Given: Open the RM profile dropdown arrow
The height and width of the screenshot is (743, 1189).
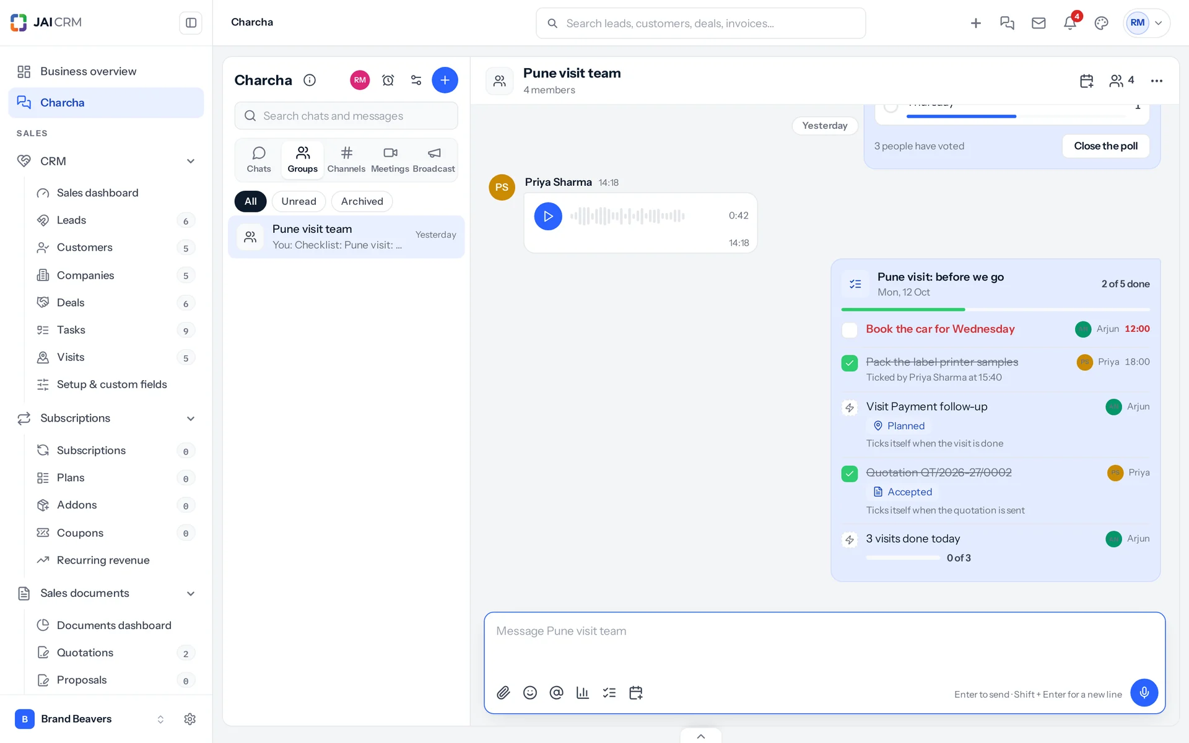Looking at the screenshot, I should tap(1159, 23).
